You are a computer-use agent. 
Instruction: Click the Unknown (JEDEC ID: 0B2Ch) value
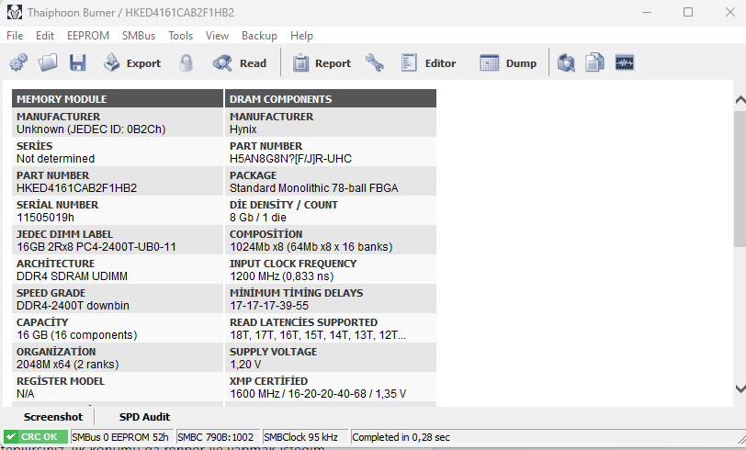[x=91, y=129]
